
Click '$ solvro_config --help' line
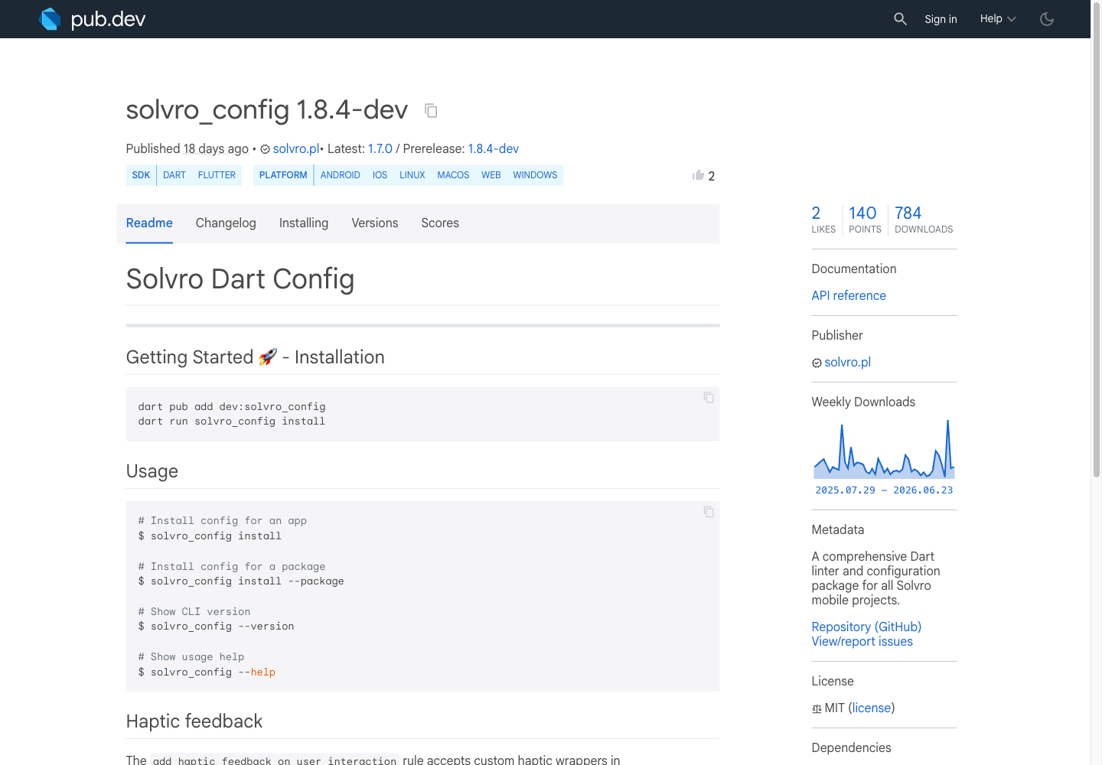pyautogui.click(x=207, y=672)
